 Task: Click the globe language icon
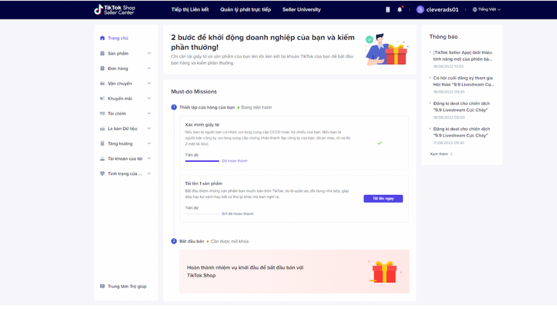(x=475, y=9)
